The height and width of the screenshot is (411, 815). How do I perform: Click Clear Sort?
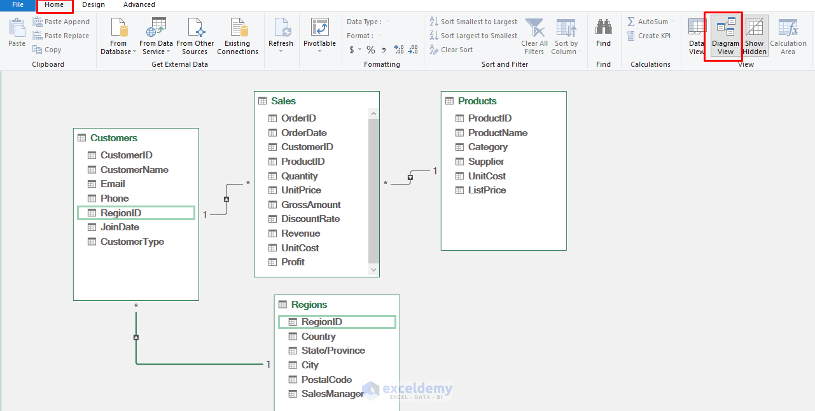451,50
